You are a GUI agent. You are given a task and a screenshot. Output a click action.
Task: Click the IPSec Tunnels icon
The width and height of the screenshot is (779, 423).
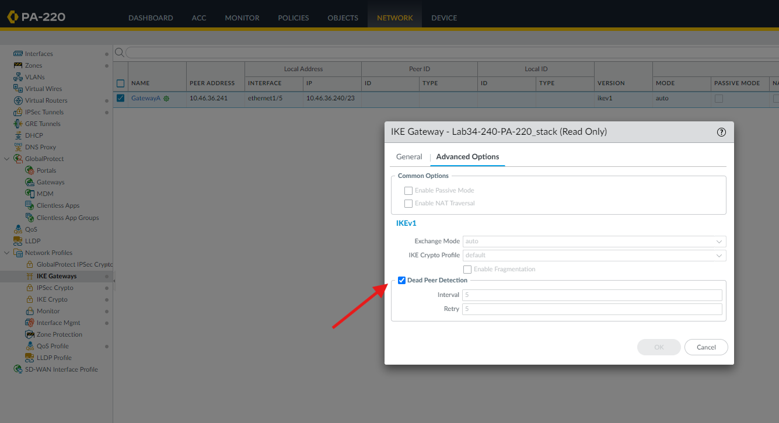(18, 112)
